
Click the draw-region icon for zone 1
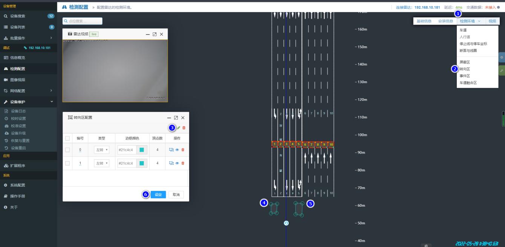click(x=171, y=163)
